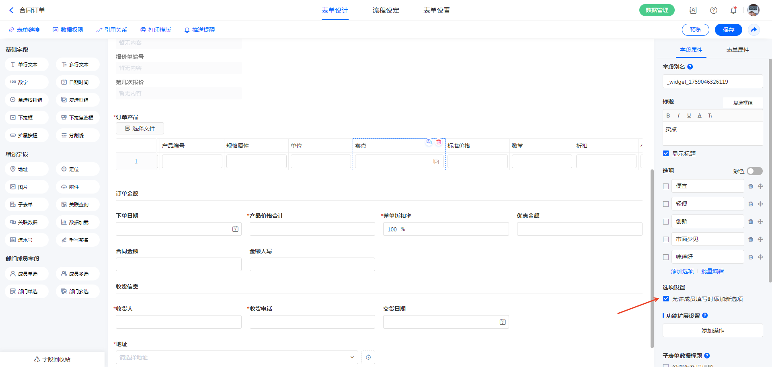Go back using the arrow beside 合同订单
This screenshot has width=772, height=367.
pyautogui.click(x=11, y=10)
